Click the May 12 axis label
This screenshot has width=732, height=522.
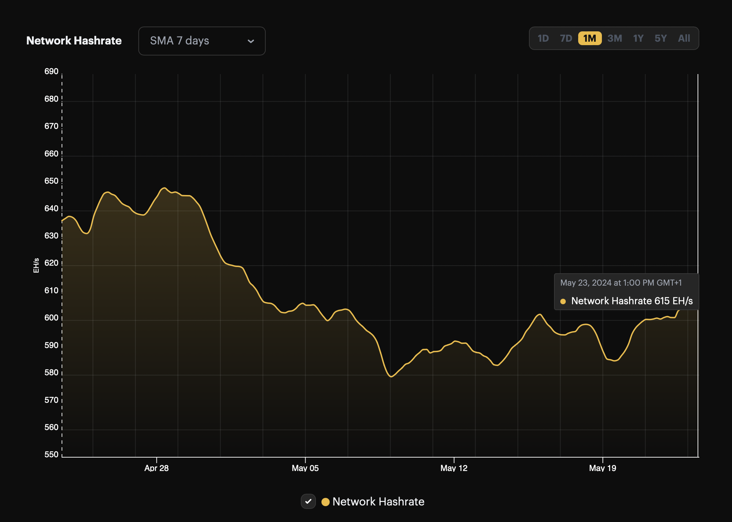point(454,468)
